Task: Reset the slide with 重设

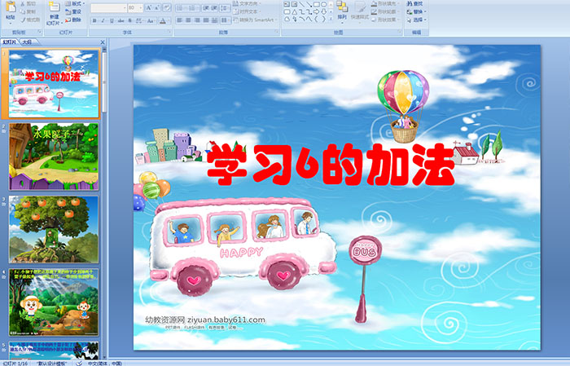Action: 73,11
